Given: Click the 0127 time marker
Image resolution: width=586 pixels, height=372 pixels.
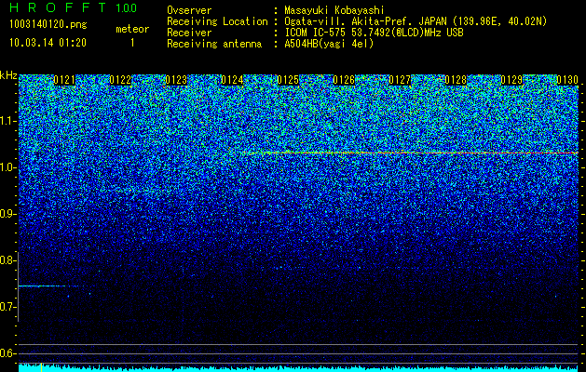Looking at the screenshot, I should pos(400,80).
